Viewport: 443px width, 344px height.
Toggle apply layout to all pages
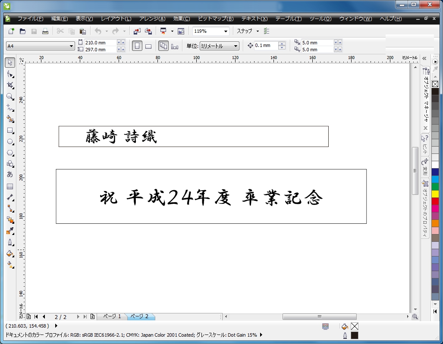163,46
